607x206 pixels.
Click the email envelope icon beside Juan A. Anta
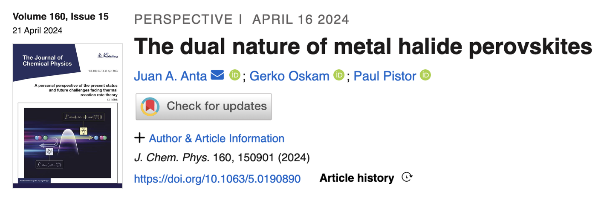coord(217,76)
